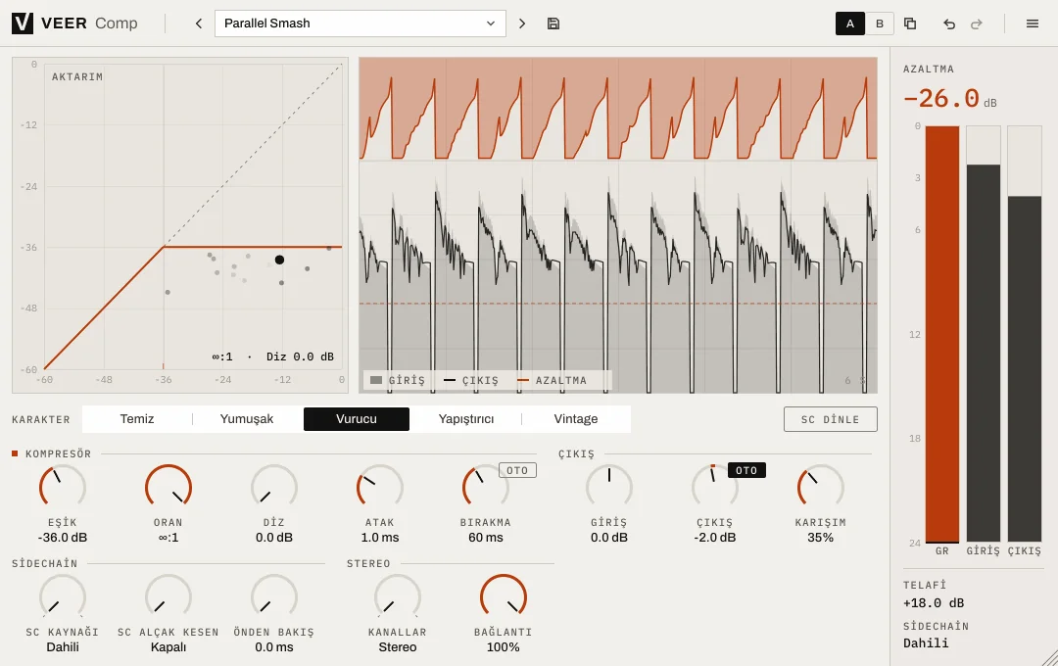Go to next preset arrow

(521, 24)
